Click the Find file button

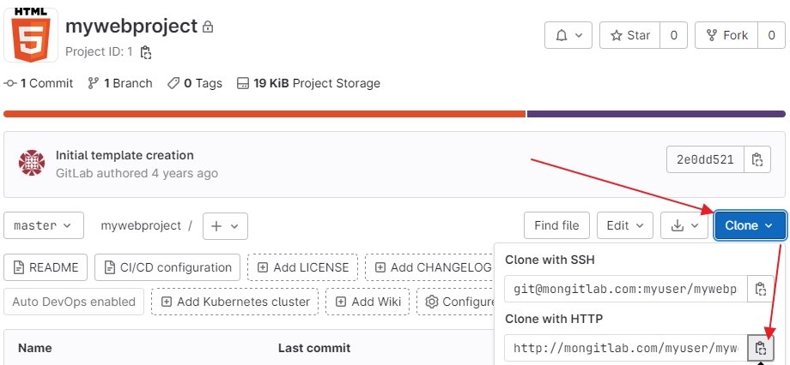click(556, 225)
